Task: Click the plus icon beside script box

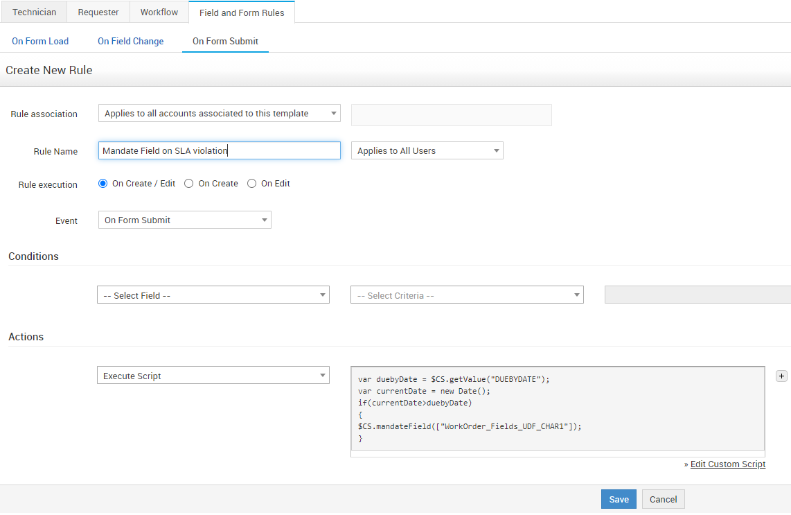Action: [x=781, y=376]
